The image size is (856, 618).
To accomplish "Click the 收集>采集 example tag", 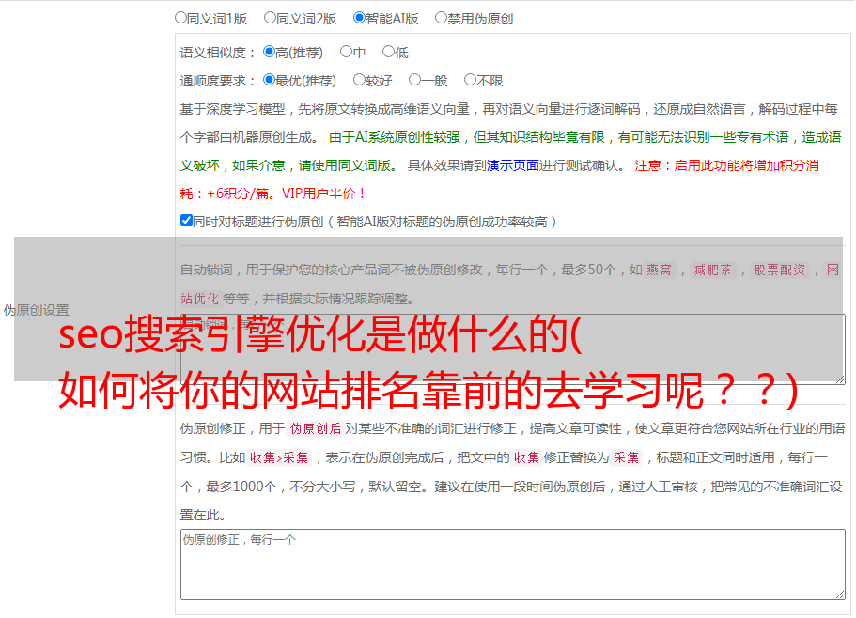I will click(279, 457).
